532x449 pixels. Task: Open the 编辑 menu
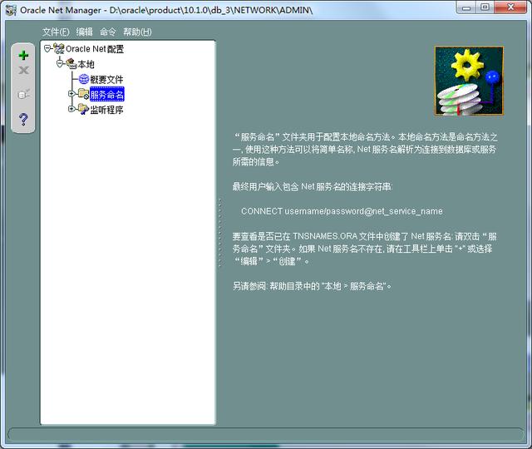[85, 32]
